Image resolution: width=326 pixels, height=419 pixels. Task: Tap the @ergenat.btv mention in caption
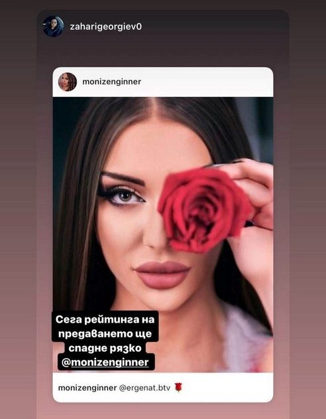(144, 388)
